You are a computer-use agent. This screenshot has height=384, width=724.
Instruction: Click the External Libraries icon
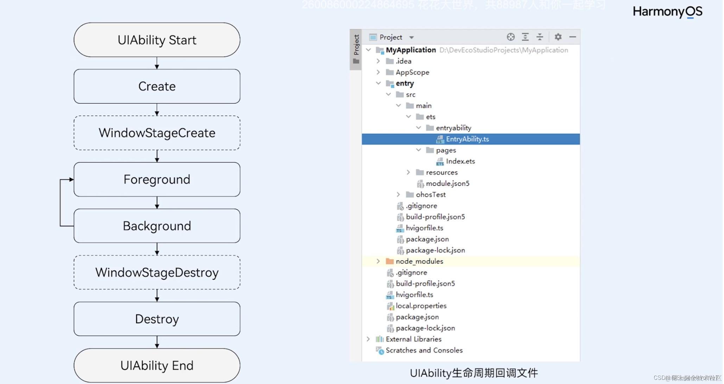click(x=379, y=339)
